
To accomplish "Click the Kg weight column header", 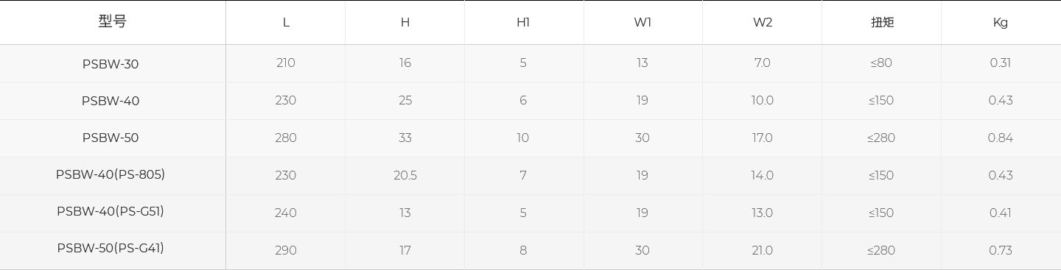I will (1001, 22).
